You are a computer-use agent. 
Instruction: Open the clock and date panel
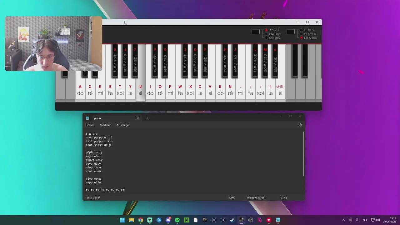click(390, 220)
